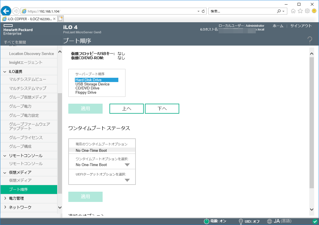Open the リモートコンソール page
319x225 pixels.
coord(26,164)
